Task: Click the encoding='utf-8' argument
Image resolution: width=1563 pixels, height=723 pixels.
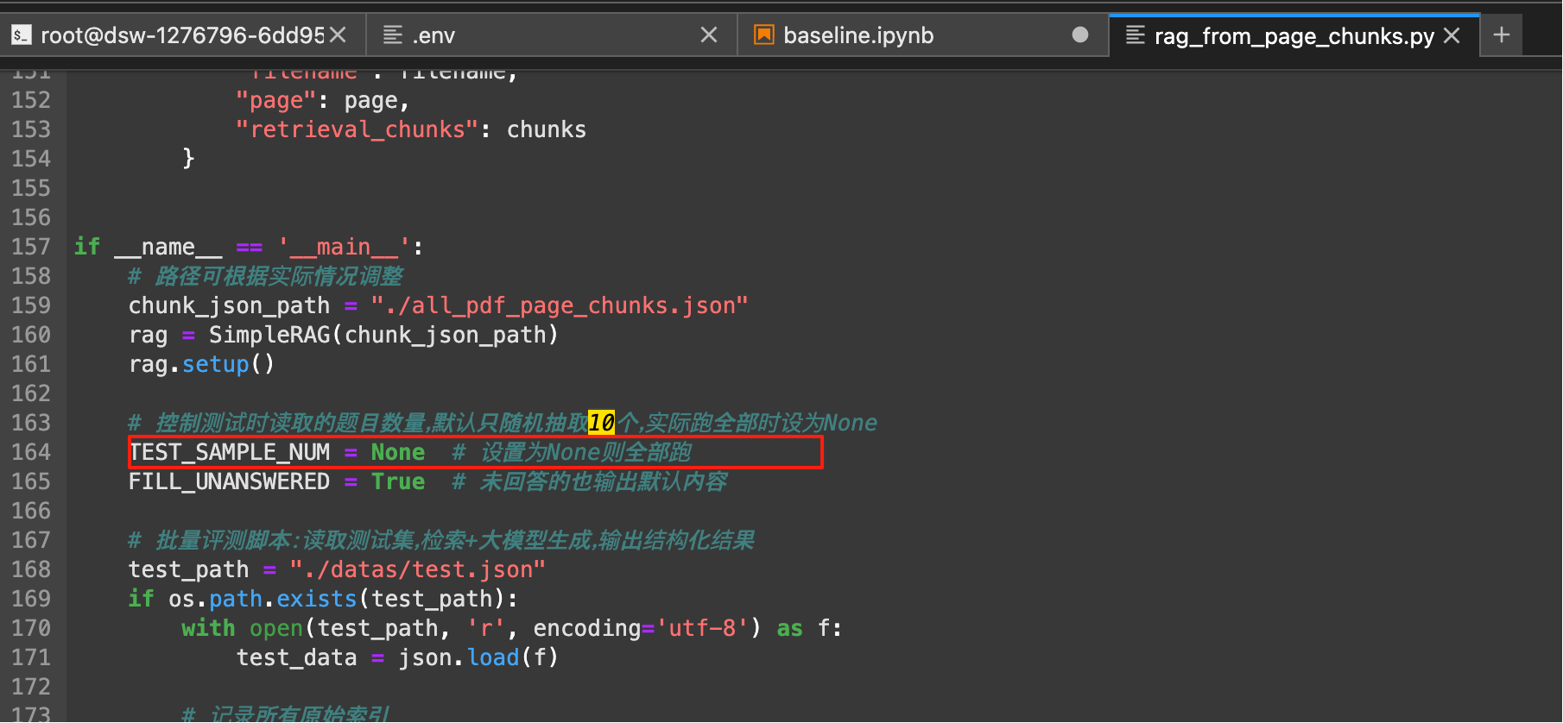Action: (x=641, y=628)
